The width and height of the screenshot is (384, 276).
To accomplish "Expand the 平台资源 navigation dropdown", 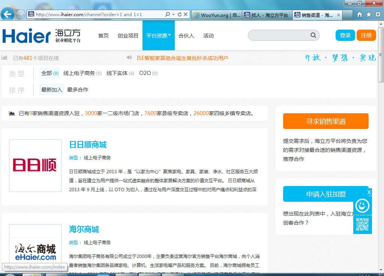I will pos(159,36).
